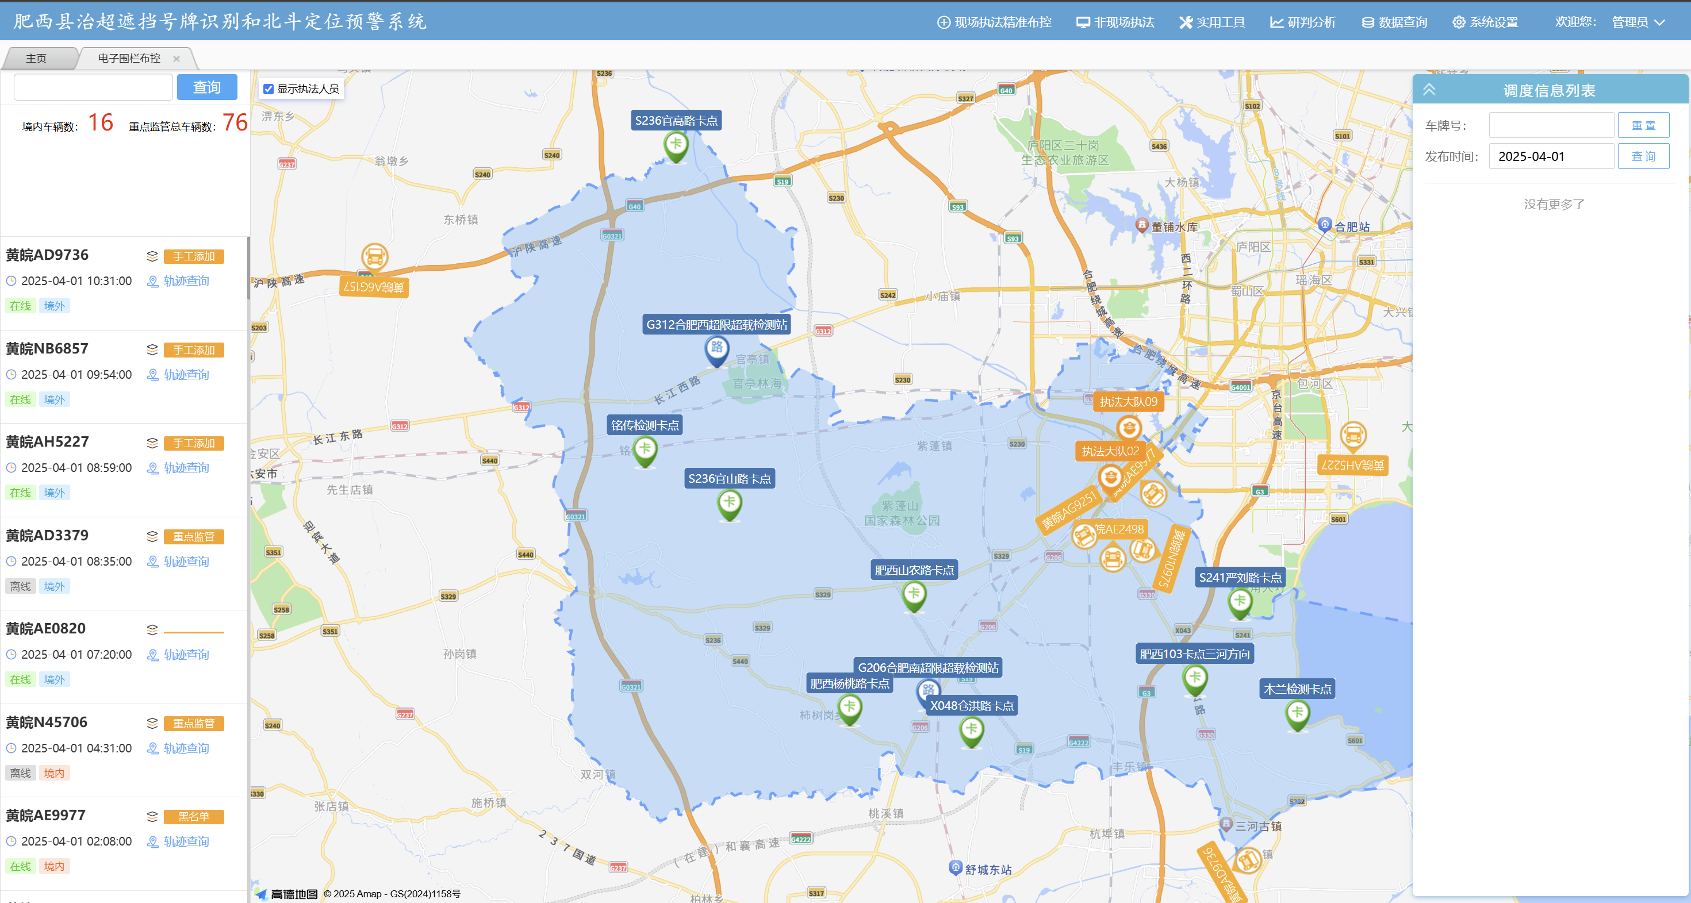The height and width of the screenshot is (903, 1691).
Task: Click the X048仓洪路卡点 marker
Action: pyautogui.click(x=971, y=731)
